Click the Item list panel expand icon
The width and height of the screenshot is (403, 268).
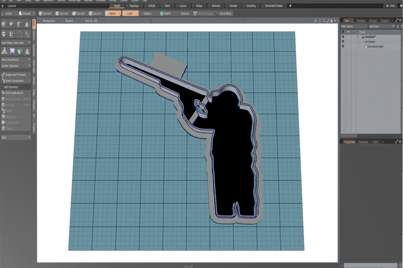[397, 20]
